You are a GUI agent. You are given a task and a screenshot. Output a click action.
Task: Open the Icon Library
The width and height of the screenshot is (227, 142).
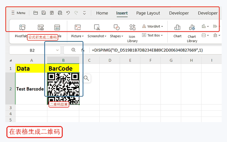(x=132, y=33)
